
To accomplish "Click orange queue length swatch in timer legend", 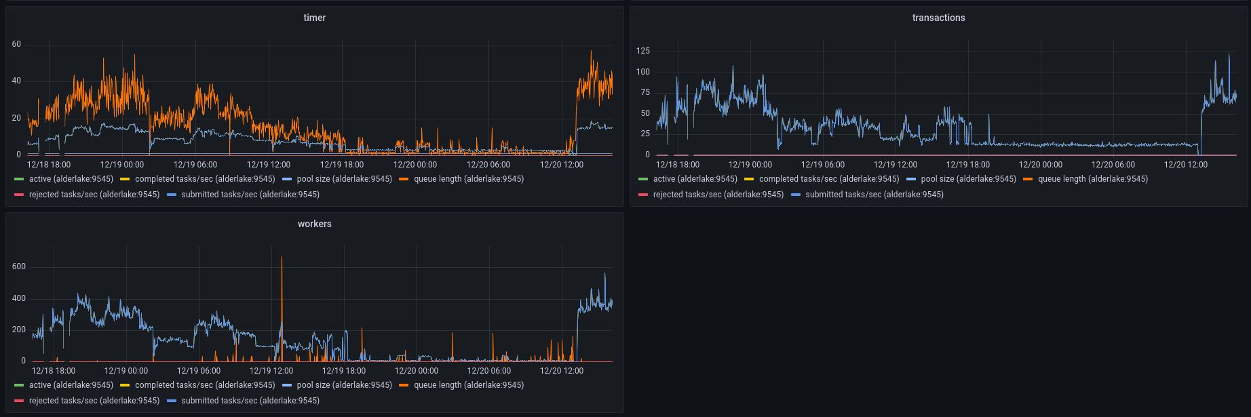I will [404, 179].
